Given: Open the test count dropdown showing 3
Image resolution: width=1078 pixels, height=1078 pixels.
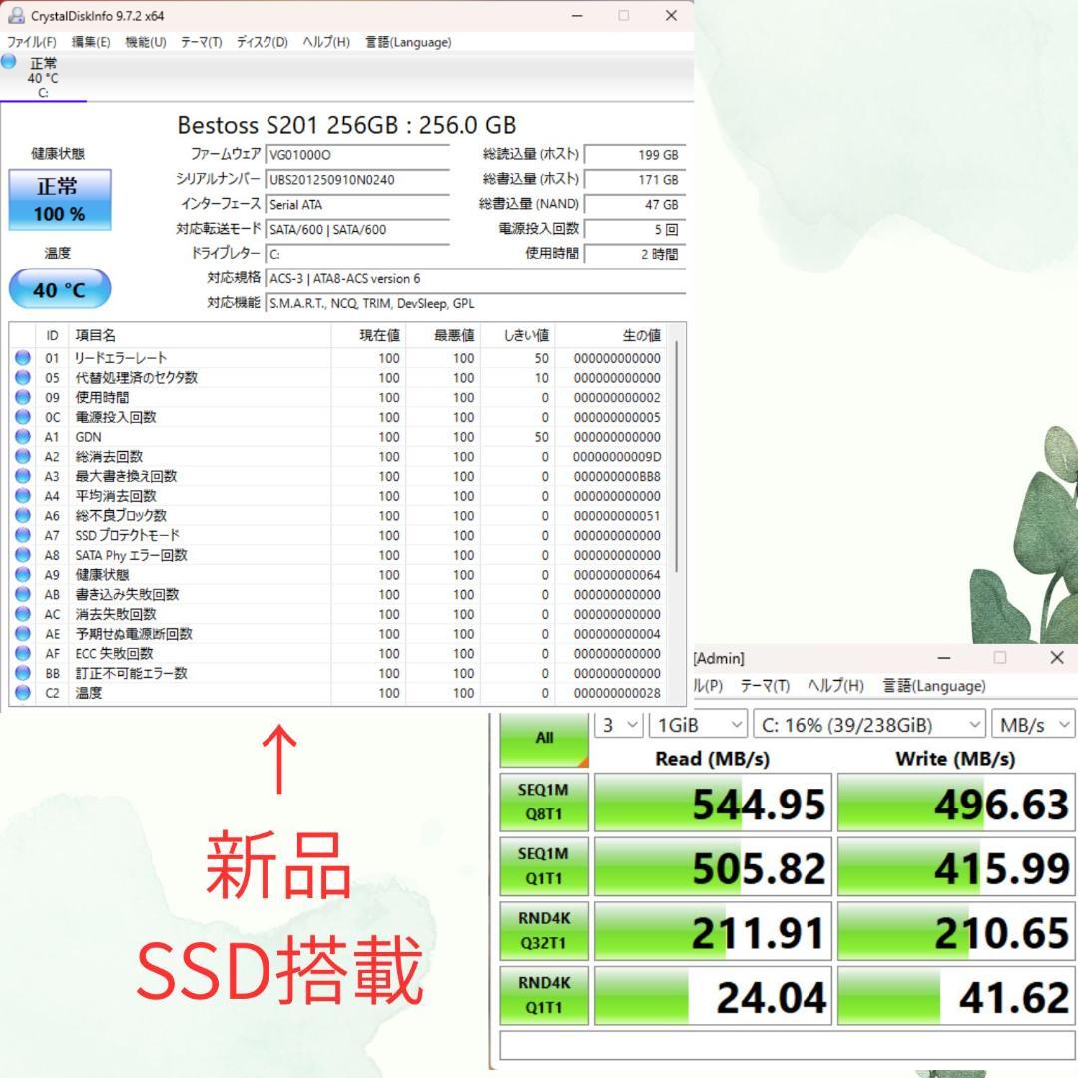Looking at the screenshot, I should [x=618, y=725].
